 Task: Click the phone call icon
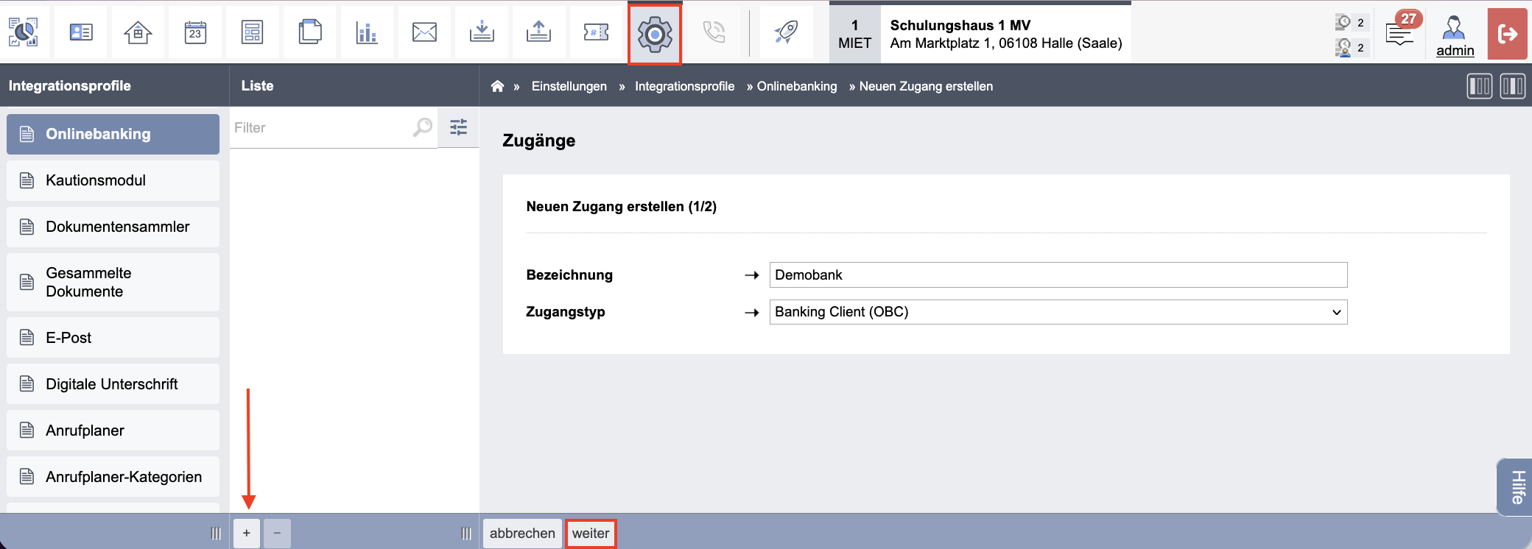point(714,32)
